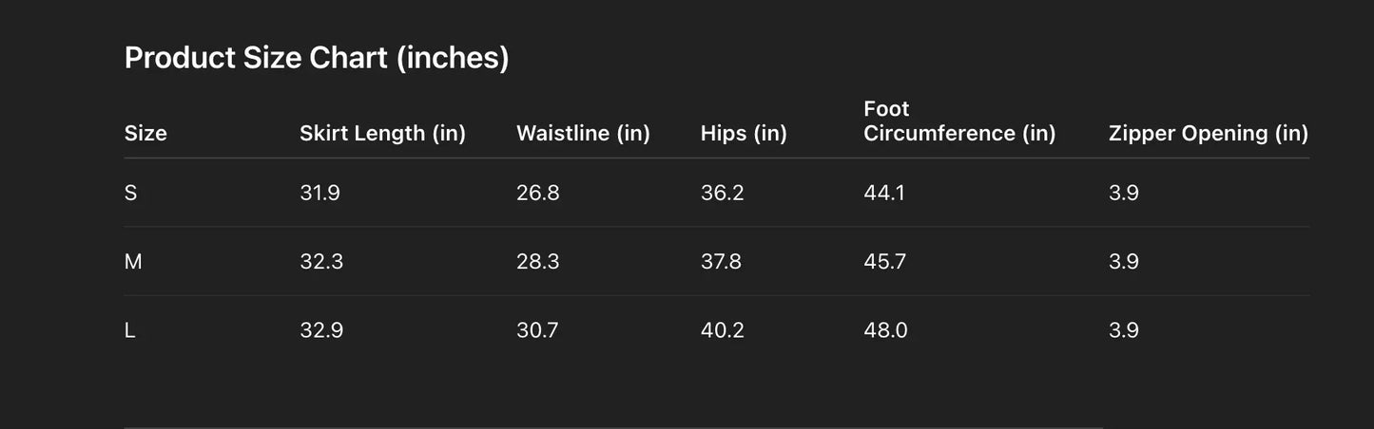The width and height of the screenshot is (1374, 429).
Task: Click the 48.0 foot circumference value
Action: (x=885, y=330)
